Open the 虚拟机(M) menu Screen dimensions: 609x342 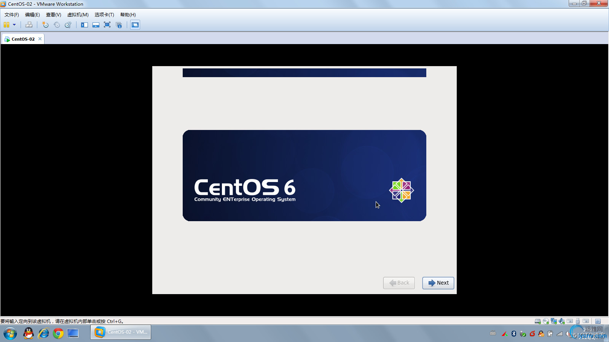78,14
